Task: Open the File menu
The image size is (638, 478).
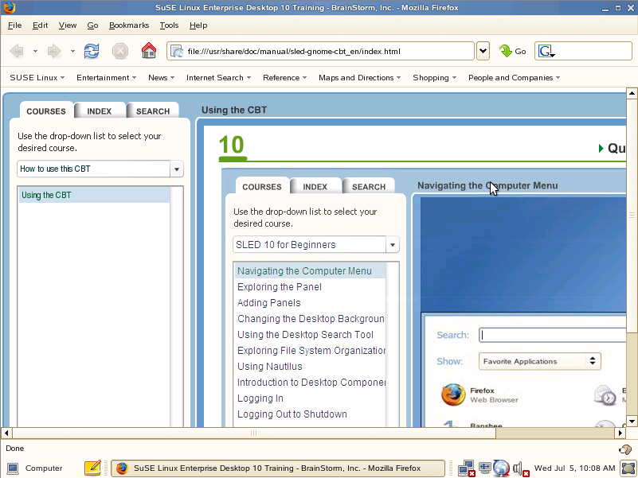Action: [x=14, y=25]
